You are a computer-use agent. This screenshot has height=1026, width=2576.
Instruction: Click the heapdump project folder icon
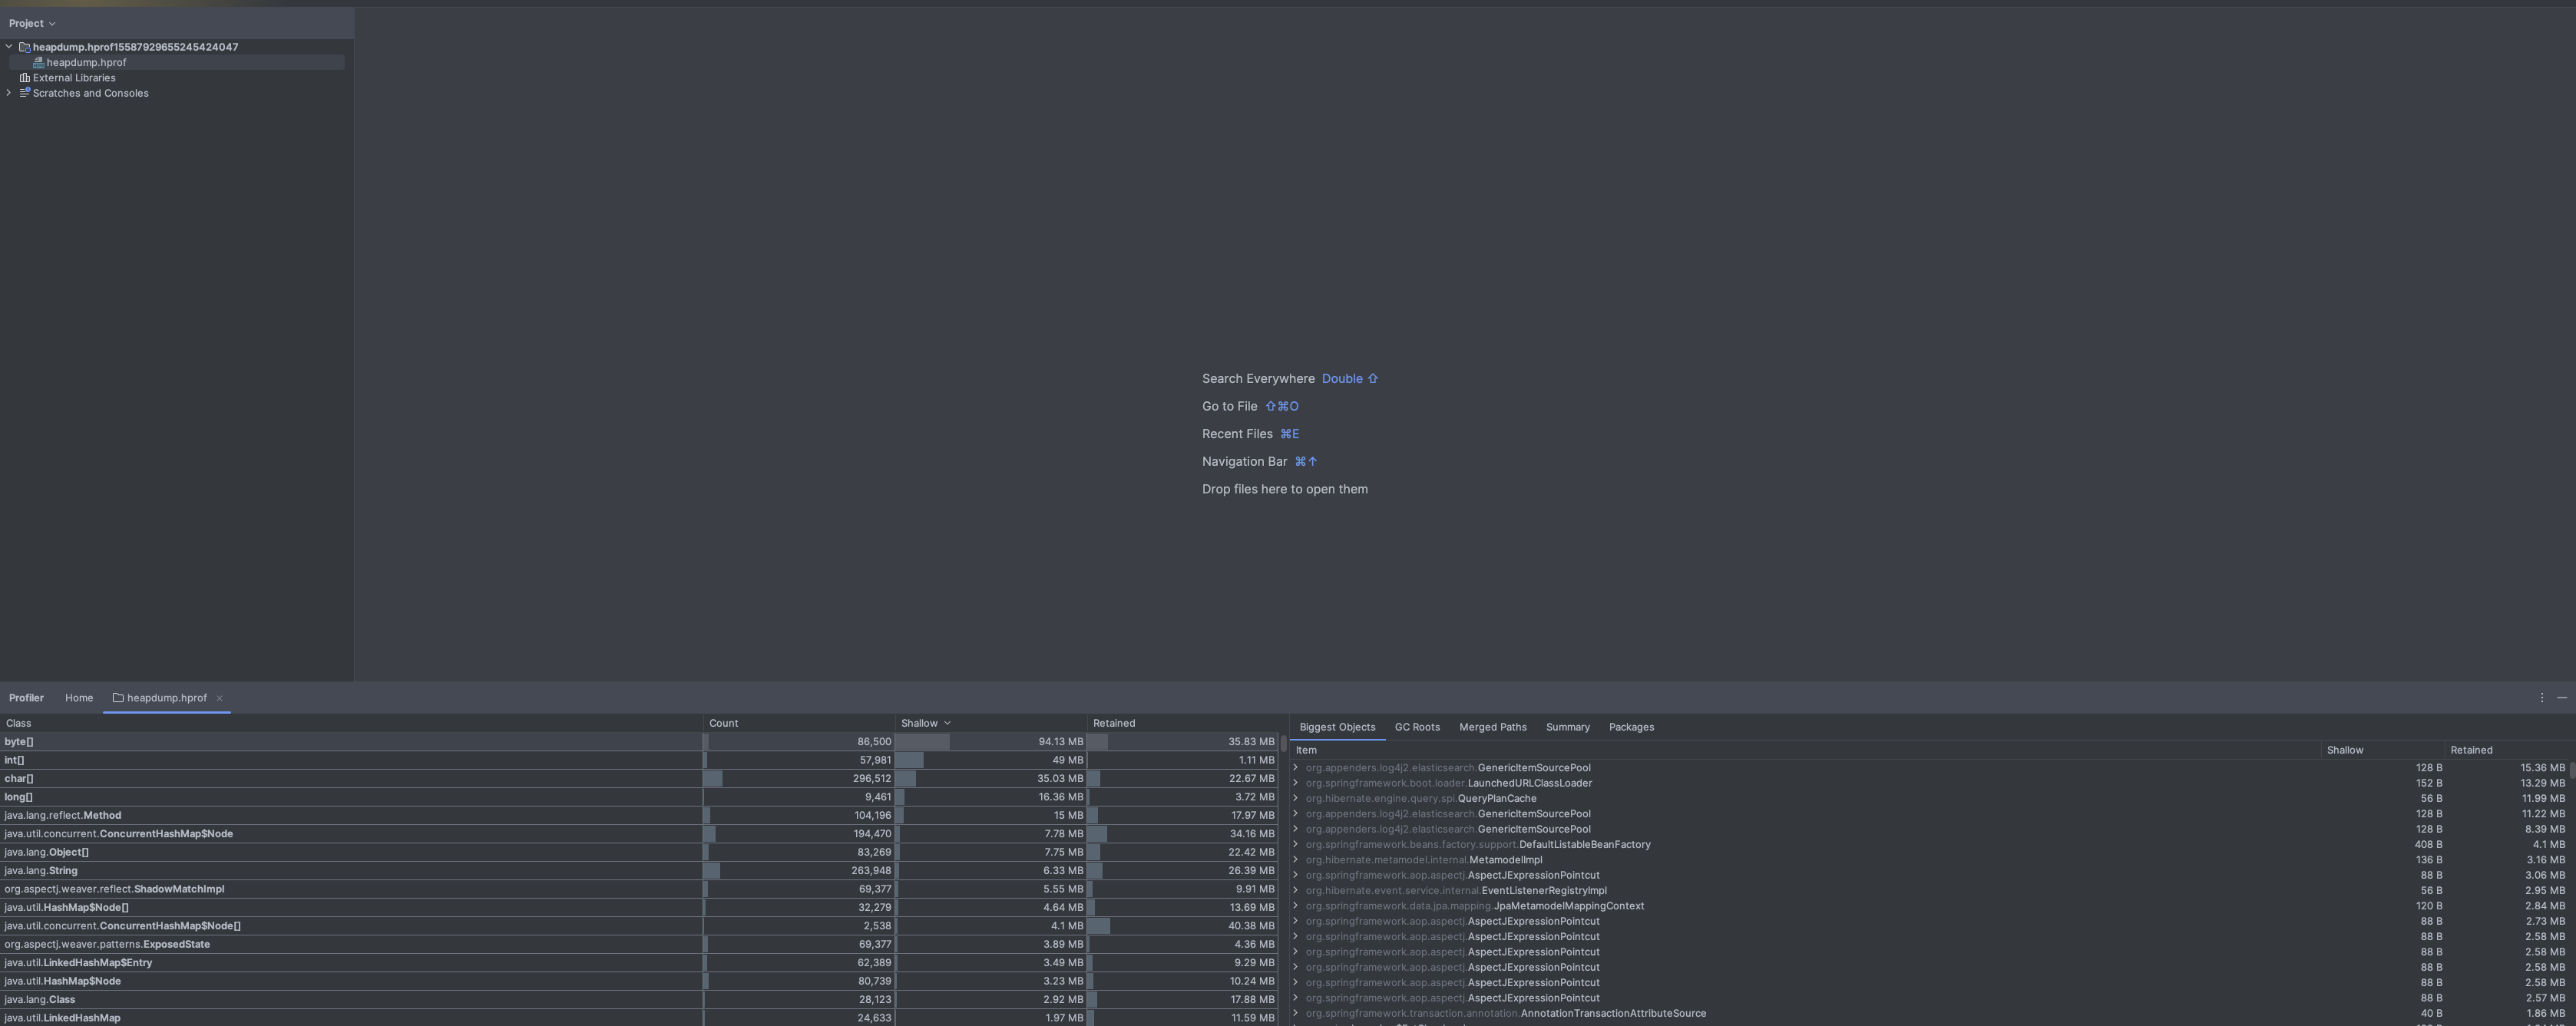[25, 47]
